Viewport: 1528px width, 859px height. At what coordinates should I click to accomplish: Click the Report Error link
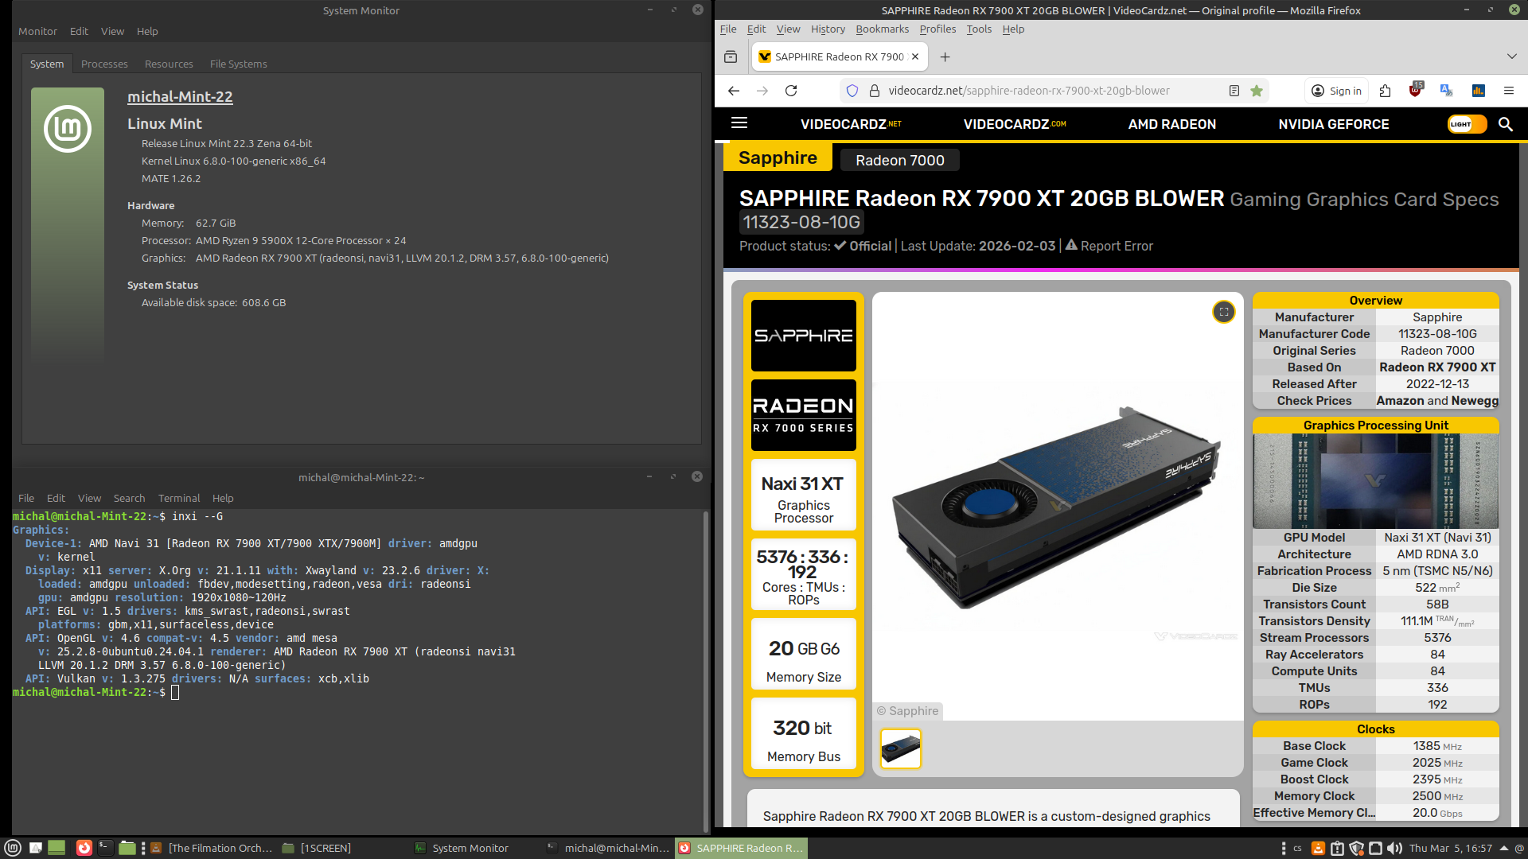point(1116,246)
